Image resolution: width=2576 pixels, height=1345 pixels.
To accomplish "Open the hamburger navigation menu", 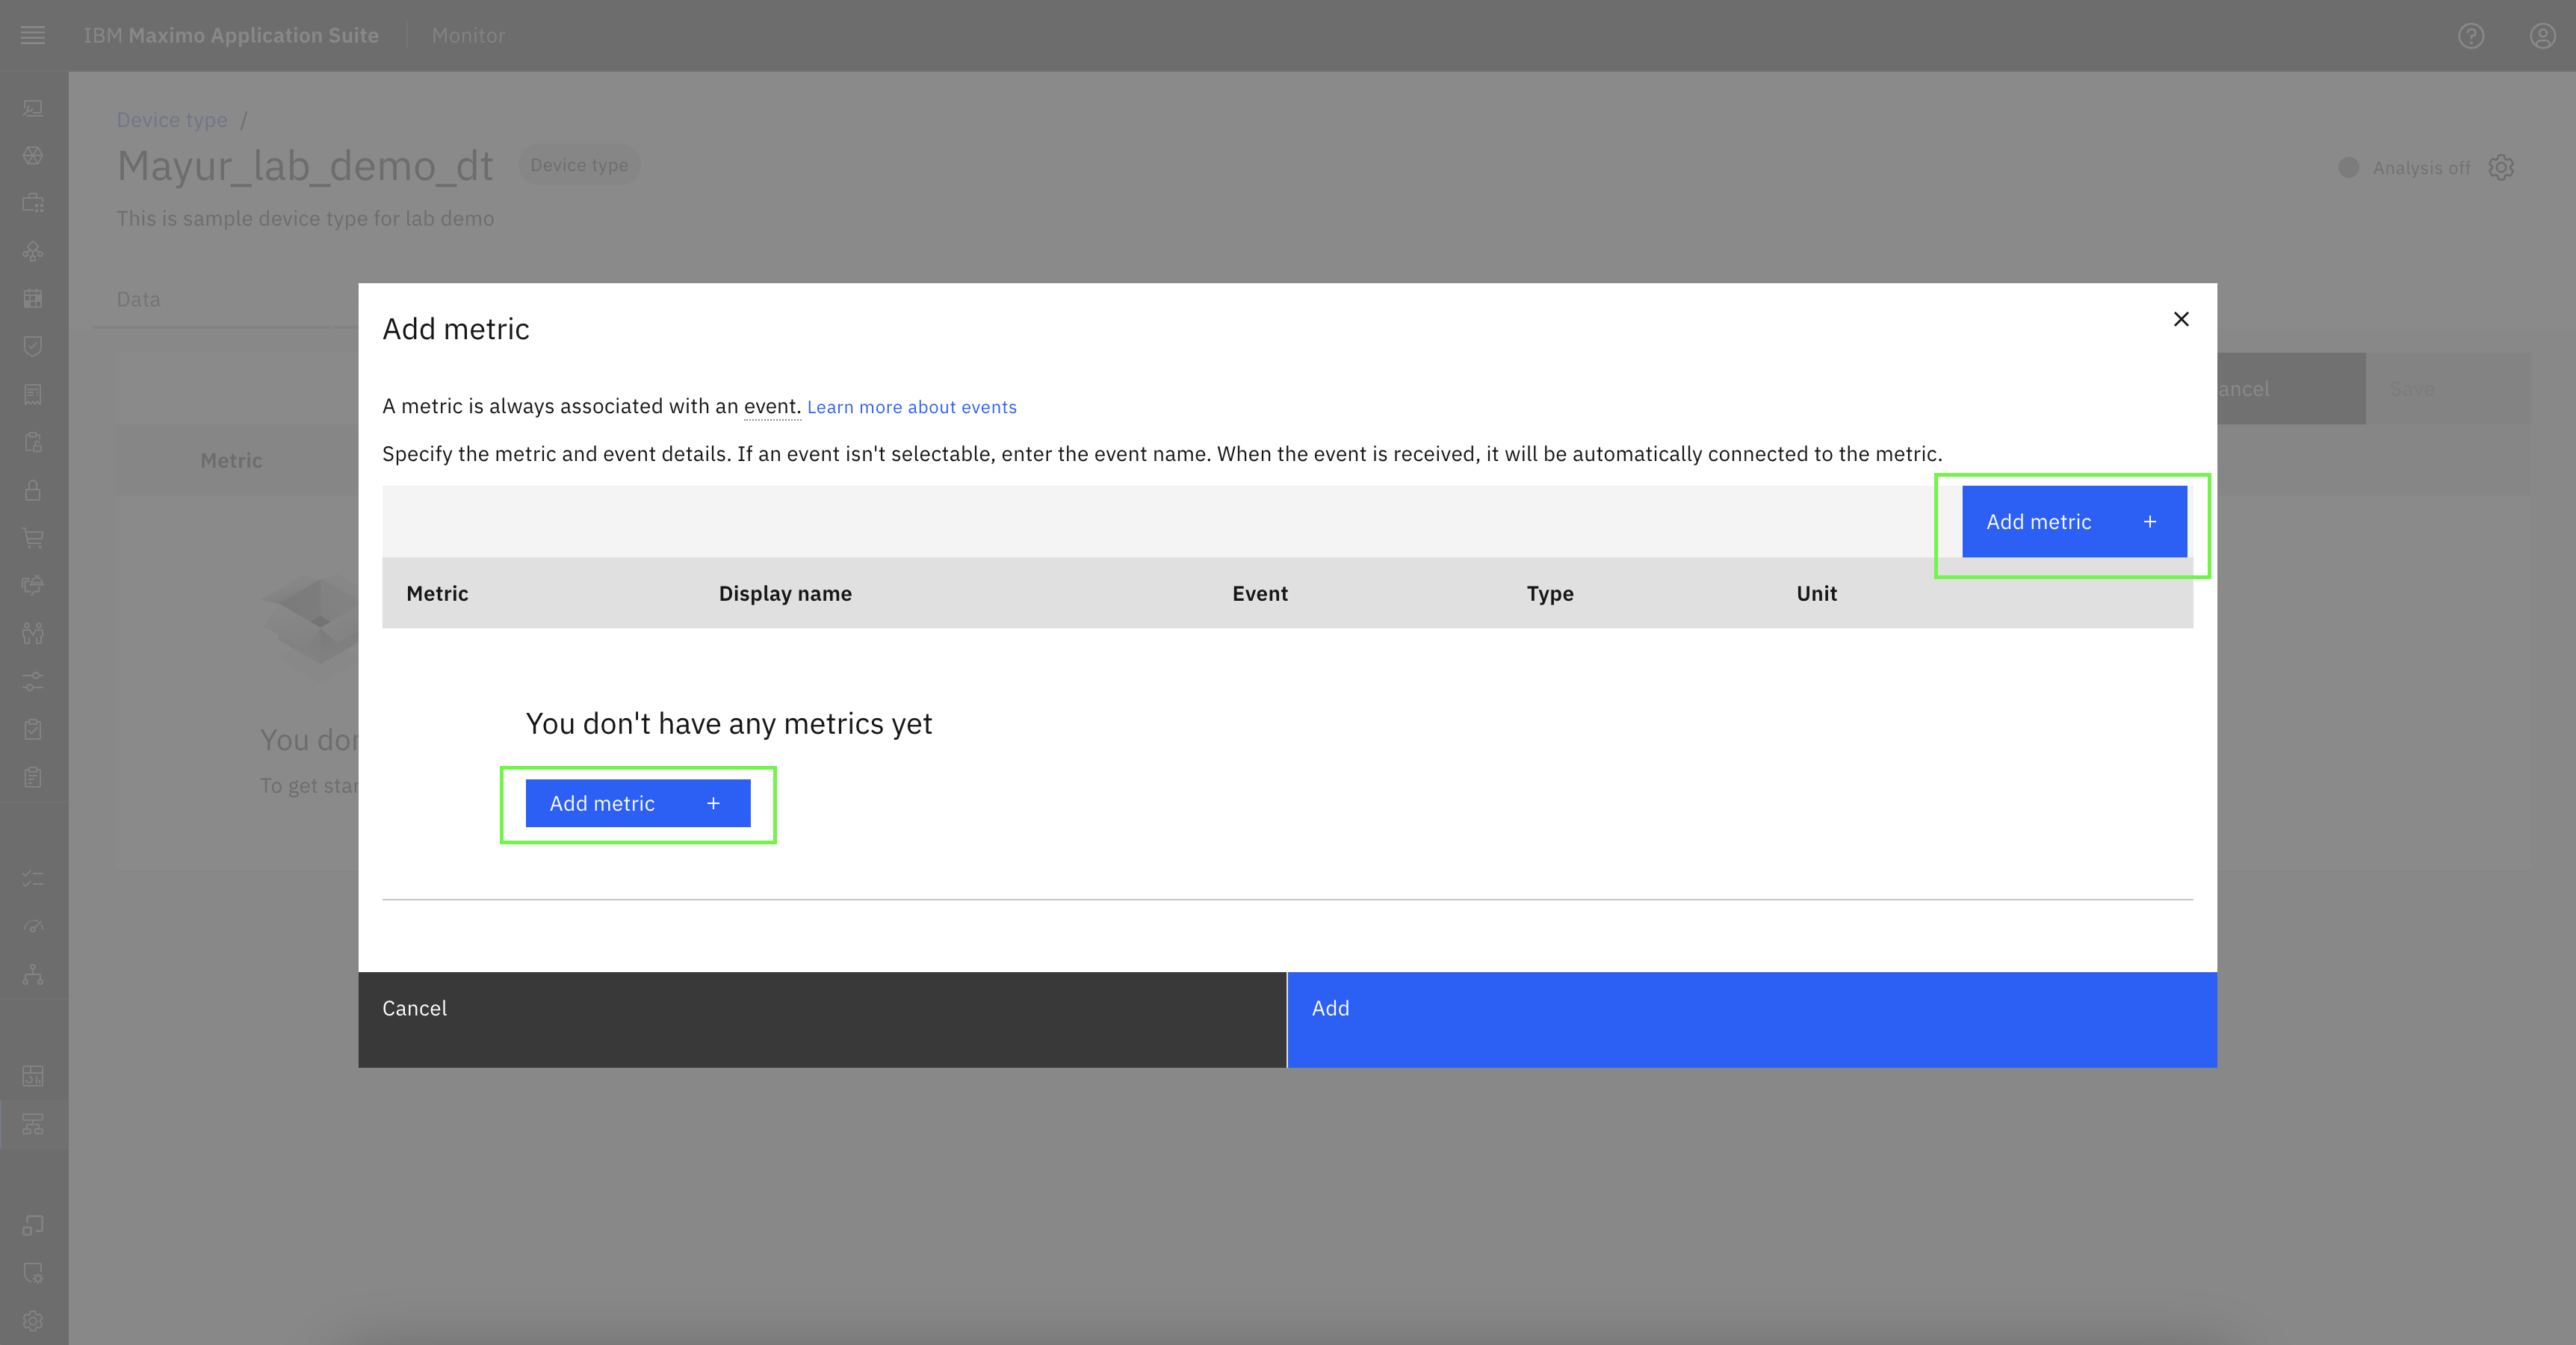I will 33,35.
